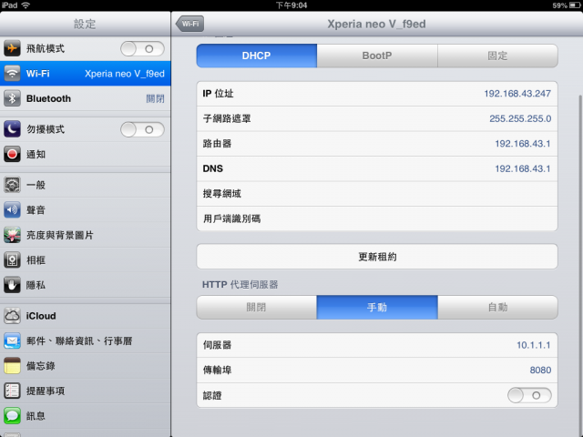Tap the Mail envelope icon
Screen dimensions: 583x437
tap(12, 340)
